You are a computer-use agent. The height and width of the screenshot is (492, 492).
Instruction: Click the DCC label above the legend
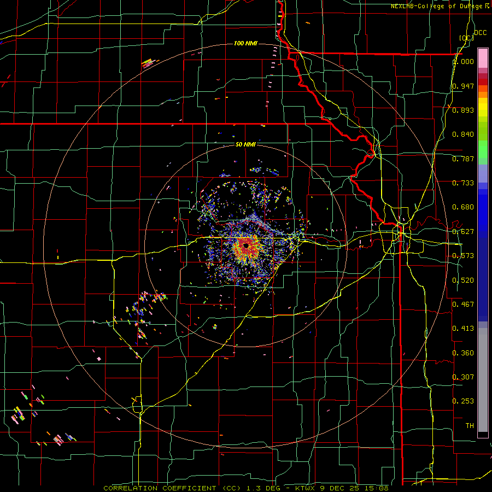tap(481, 32)
